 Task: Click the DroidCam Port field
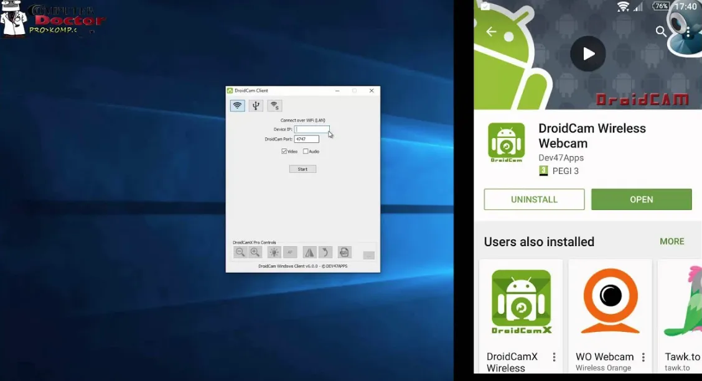tap(307, 139)
